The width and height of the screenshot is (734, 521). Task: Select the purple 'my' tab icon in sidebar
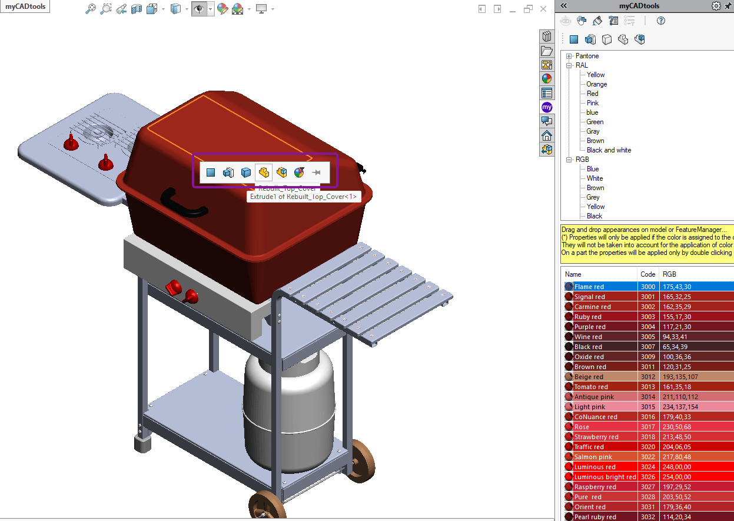click(547, 107)
